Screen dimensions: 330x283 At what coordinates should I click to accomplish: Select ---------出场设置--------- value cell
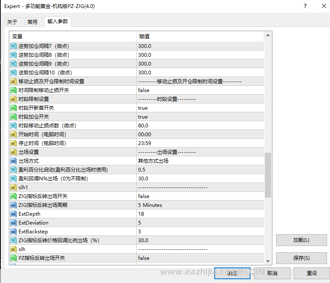click(x=200, y=152)
